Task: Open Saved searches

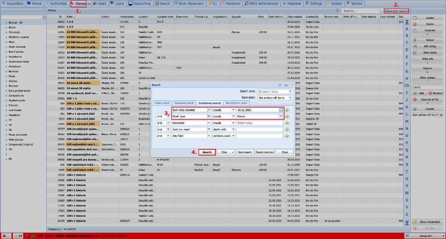Action: click(264, 152)
